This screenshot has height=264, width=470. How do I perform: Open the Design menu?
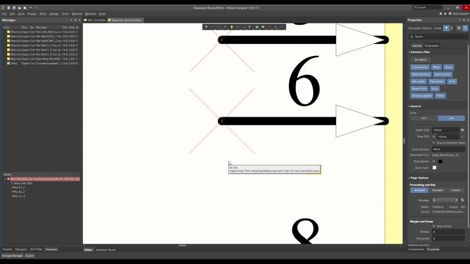pos(54,14)
